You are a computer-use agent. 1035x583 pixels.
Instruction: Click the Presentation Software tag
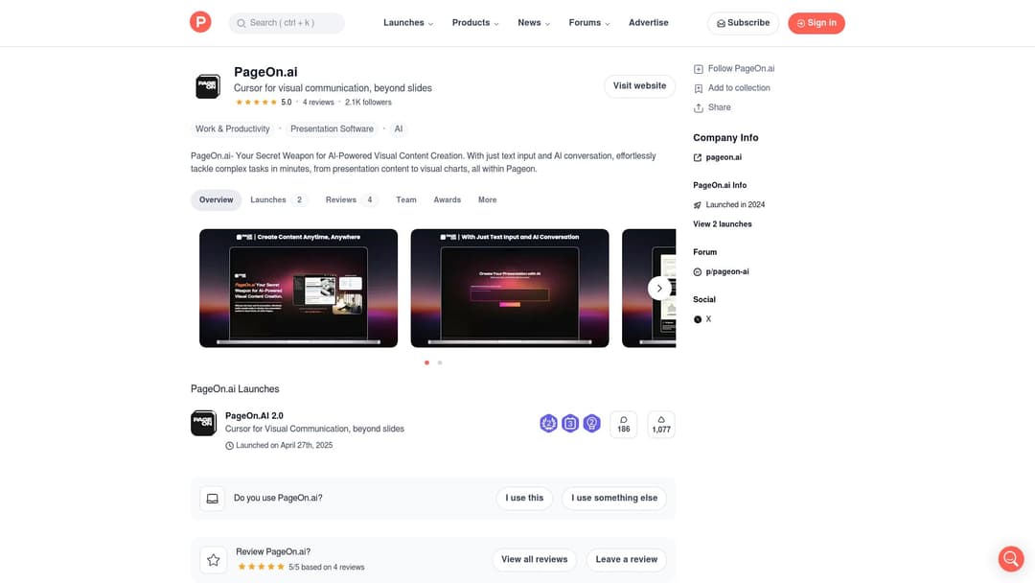click(332, 129)
